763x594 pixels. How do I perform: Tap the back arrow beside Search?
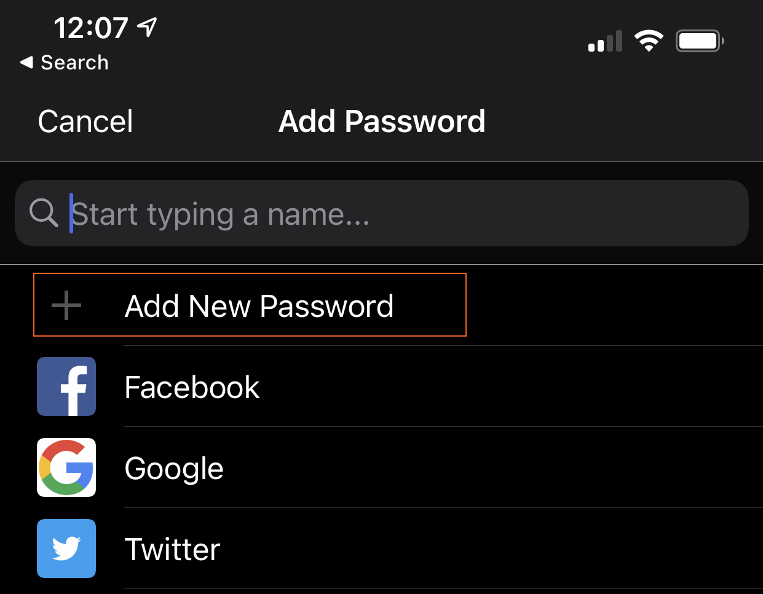[x=26, y=62]
